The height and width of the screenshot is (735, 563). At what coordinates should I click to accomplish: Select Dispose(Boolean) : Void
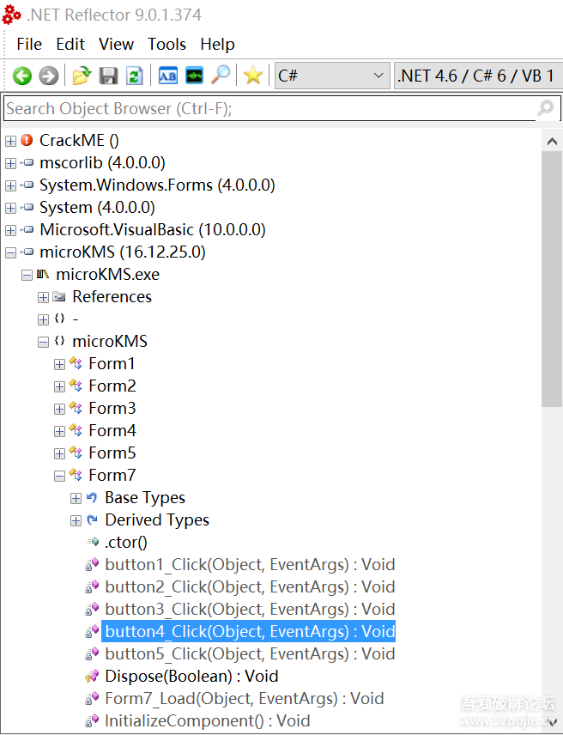click(x=191, y=676)
